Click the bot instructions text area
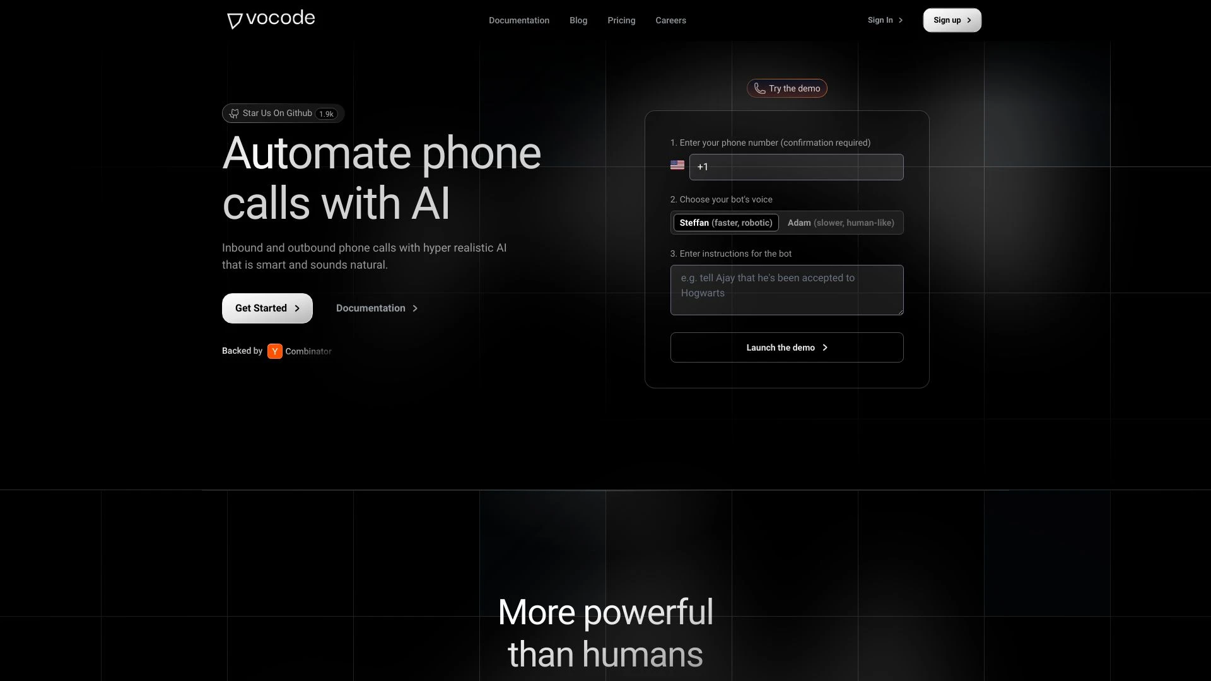Viewport: 1211px width, 681px height. click(787, 289)
